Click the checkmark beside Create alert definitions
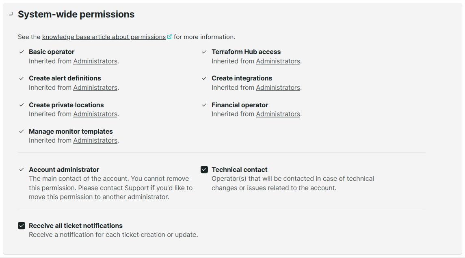This screenshot has height=258, width=465. 21,78
